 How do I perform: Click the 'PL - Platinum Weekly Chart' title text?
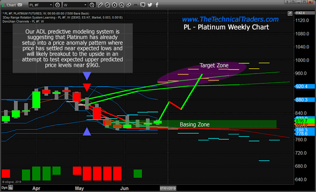pos(226,27)
